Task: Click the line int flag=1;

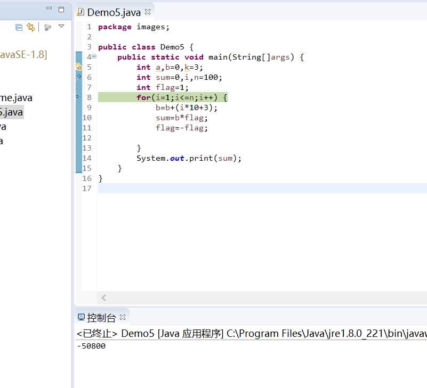Action: coord(163,87)
